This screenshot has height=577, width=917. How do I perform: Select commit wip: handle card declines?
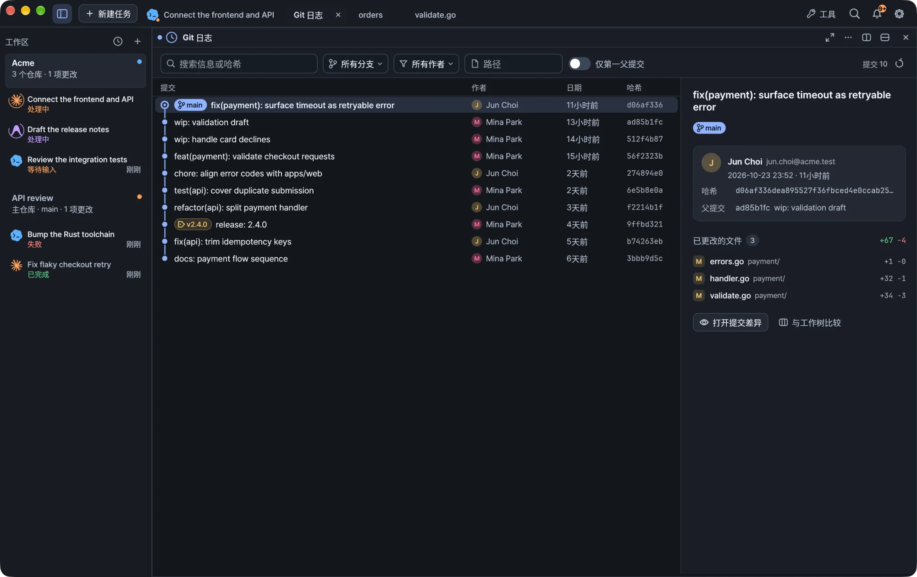[416, 139]
